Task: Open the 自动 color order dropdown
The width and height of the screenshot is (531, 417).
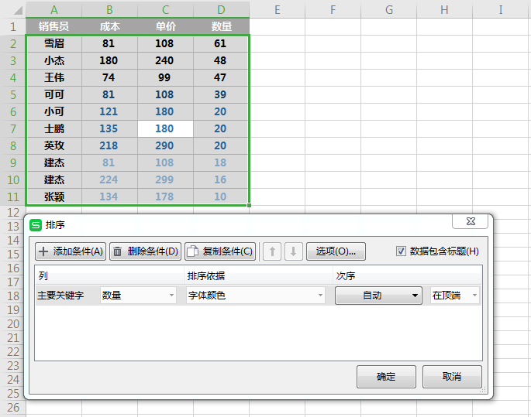Action: (x=378, y=296)
